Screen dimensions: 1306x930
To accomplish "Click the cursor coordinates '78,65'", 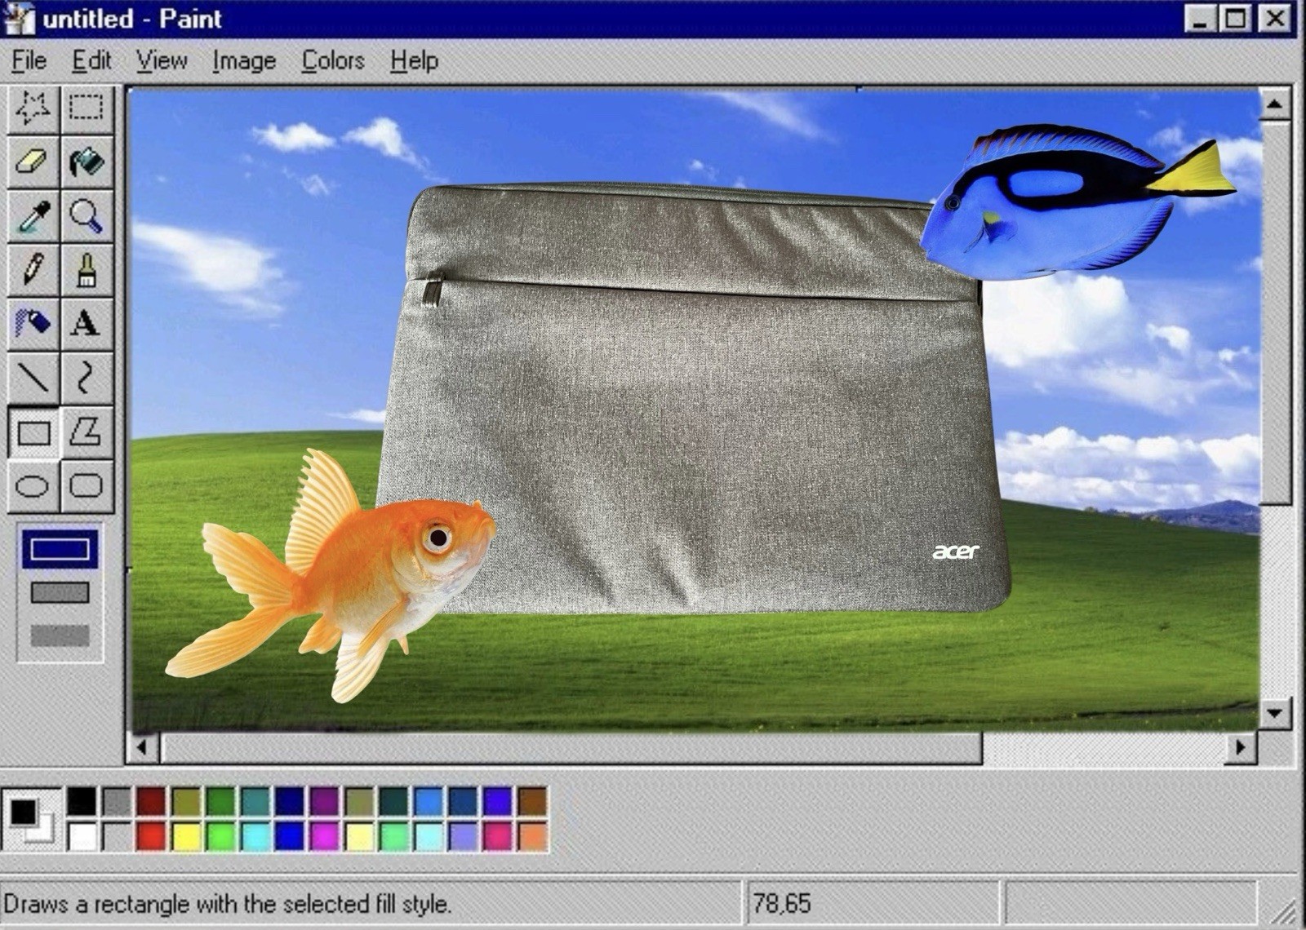I will click(782, 904).
